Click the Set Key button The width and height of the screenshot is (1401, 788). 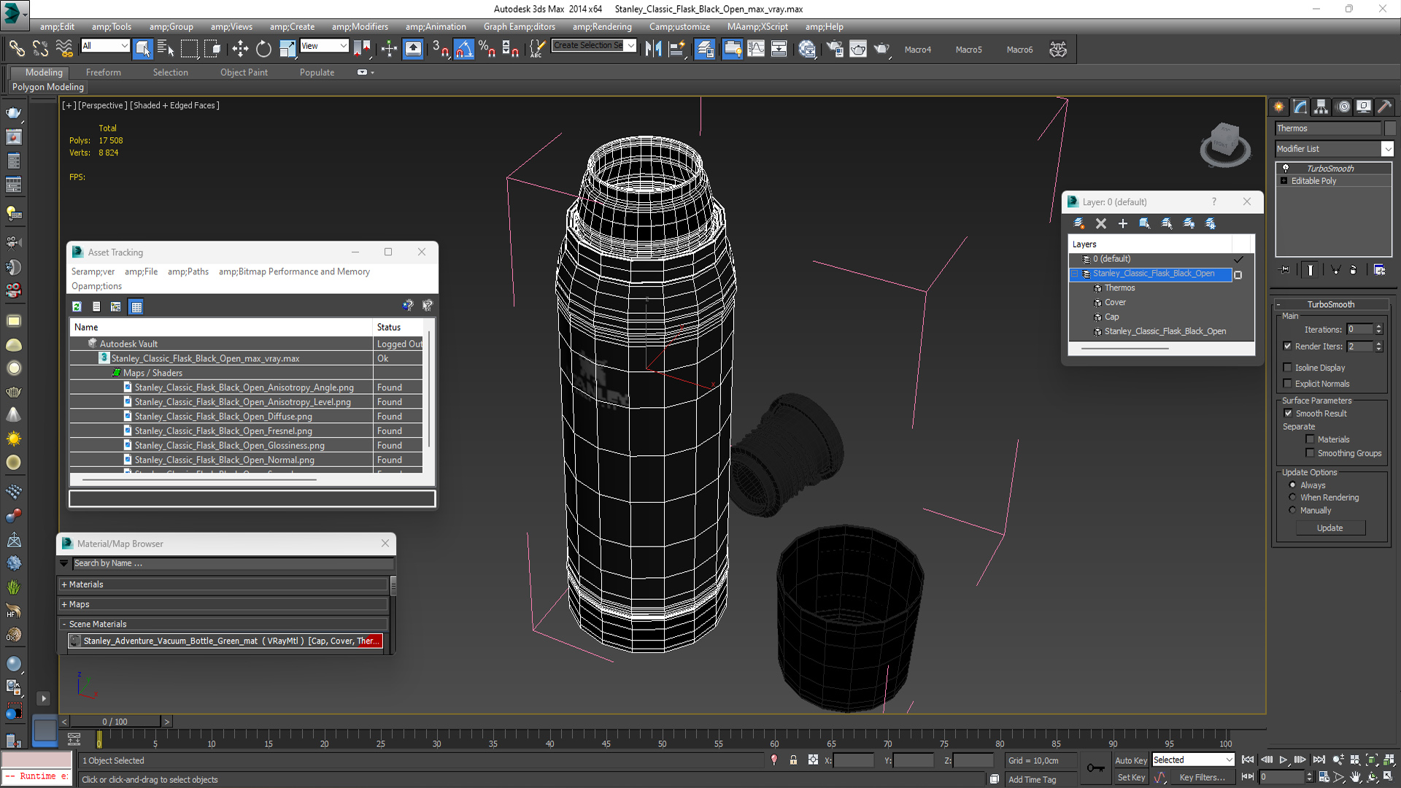(1131, 778)
